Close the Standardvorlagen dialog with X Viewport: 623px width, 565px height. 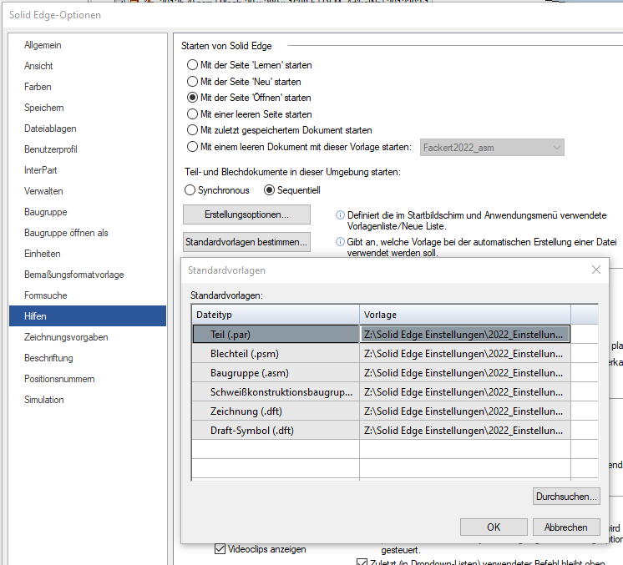point(596,270)
